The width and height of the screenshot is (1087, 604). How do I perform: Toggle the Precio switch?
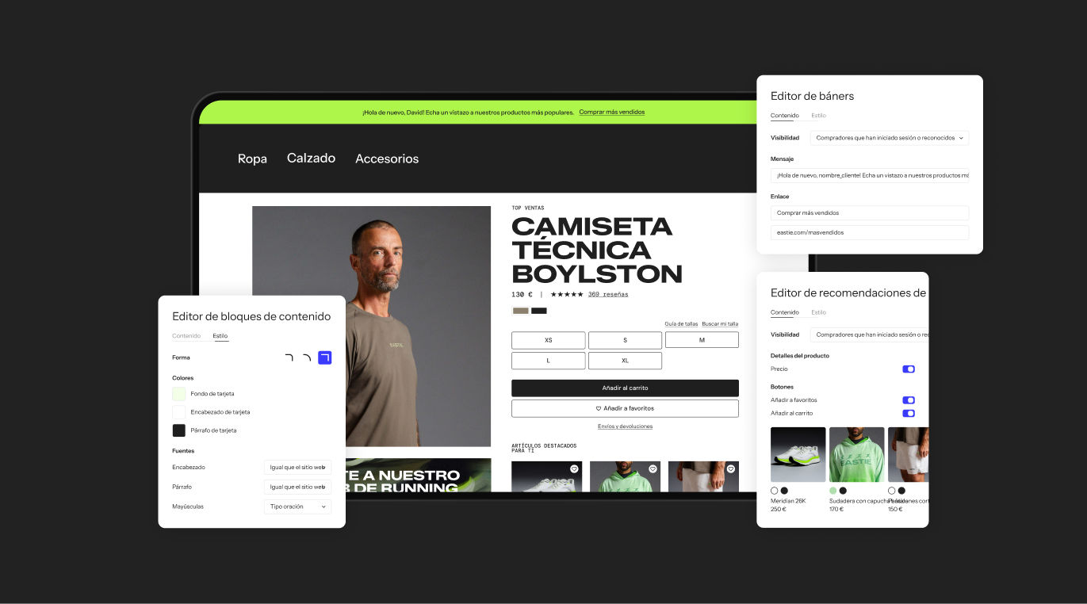(x=909, y=369)
